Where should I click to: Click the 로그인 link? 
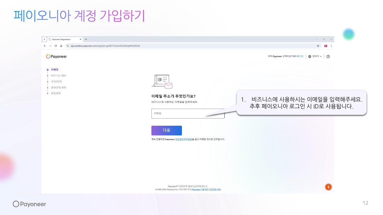pyautogui.click(x=300, y=56)
